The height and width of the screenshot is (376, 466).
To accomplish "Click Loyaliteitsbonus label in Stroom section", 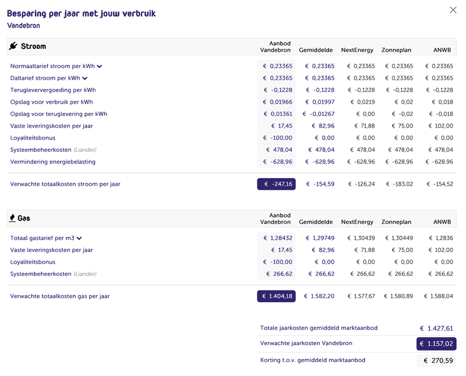I will click(x=33, y=138).
